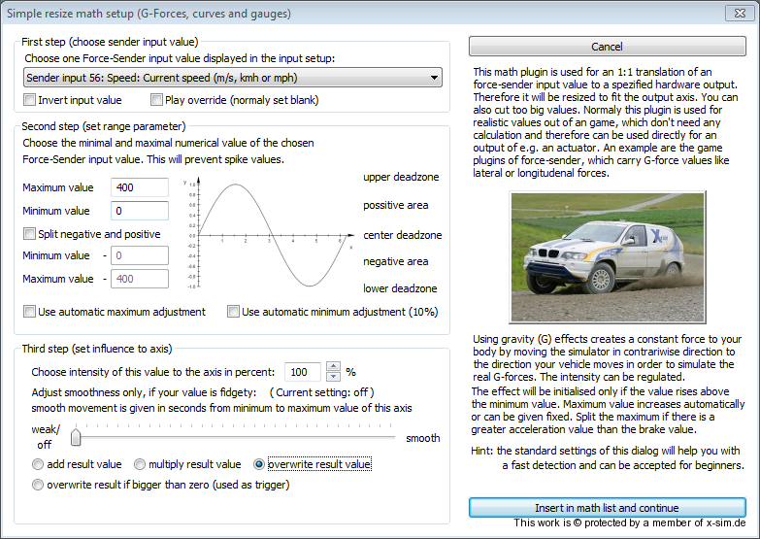The image size is (760, 539).
Task: Increase intensity with the up spinner arrow
Action: 333,367
